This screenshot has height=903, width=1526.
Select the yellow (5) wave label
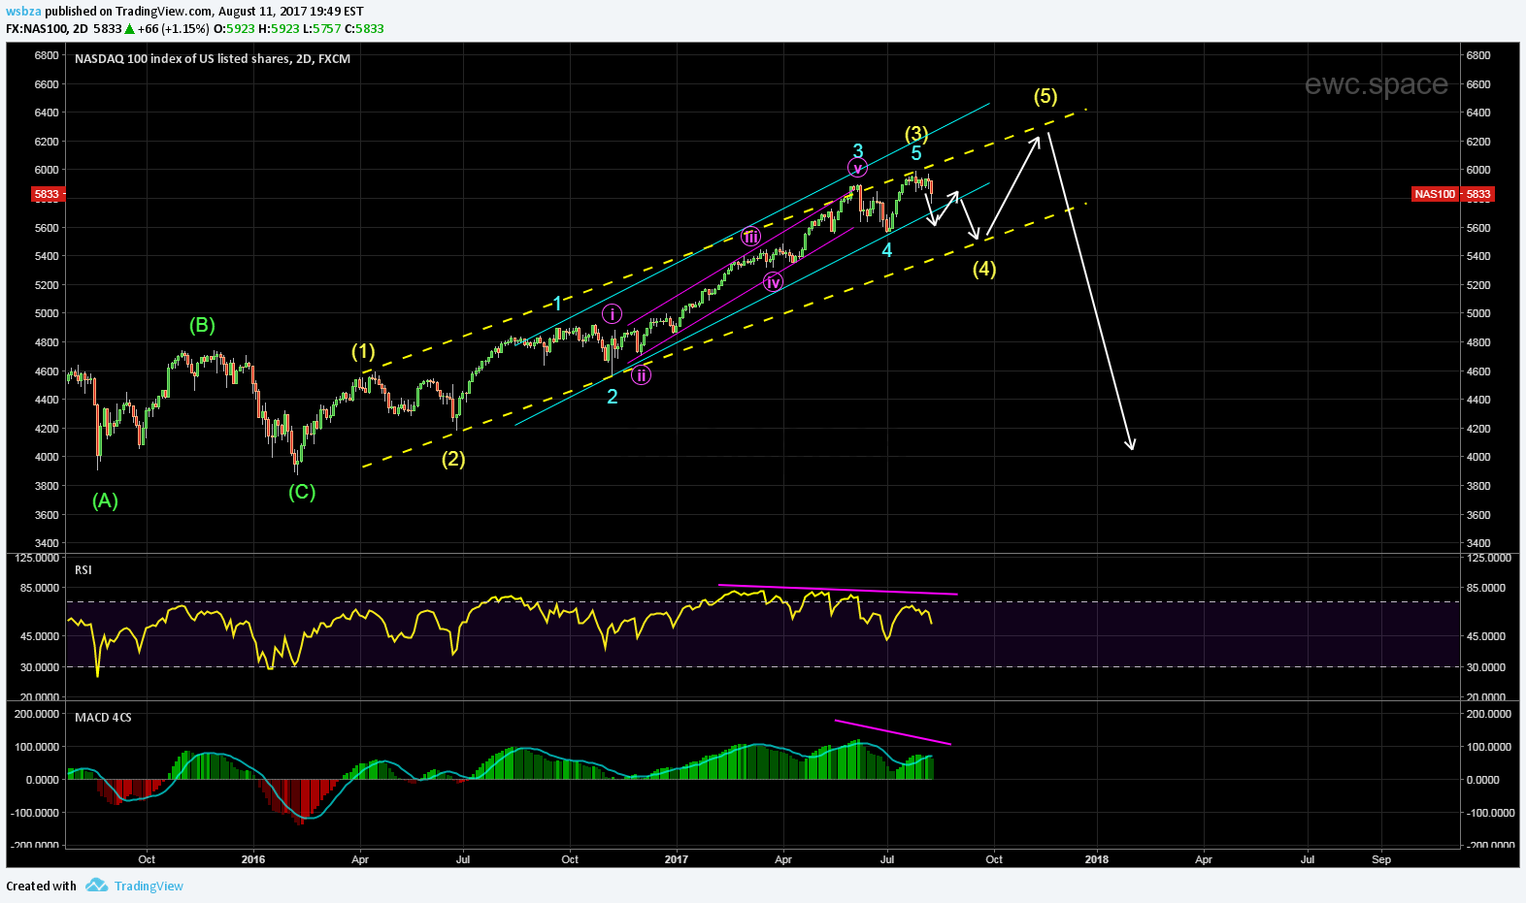click(x=1045, y=96)
